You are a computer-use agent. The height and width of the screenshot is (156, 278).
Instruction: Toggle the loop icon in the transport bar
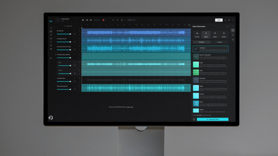tap(113, 20)
